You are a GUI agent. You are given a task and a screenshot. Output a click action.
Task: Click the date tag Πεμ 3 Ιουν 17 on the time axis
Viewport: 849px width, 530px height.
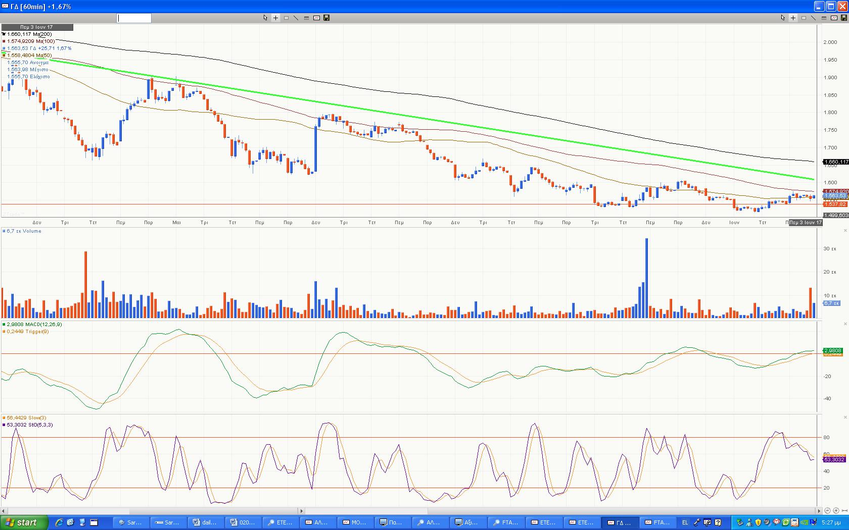point(806,223)
